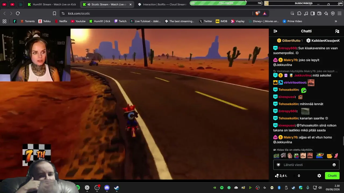Click the Lähetä viesti message field
344x193 pixels.
[306, 165]
